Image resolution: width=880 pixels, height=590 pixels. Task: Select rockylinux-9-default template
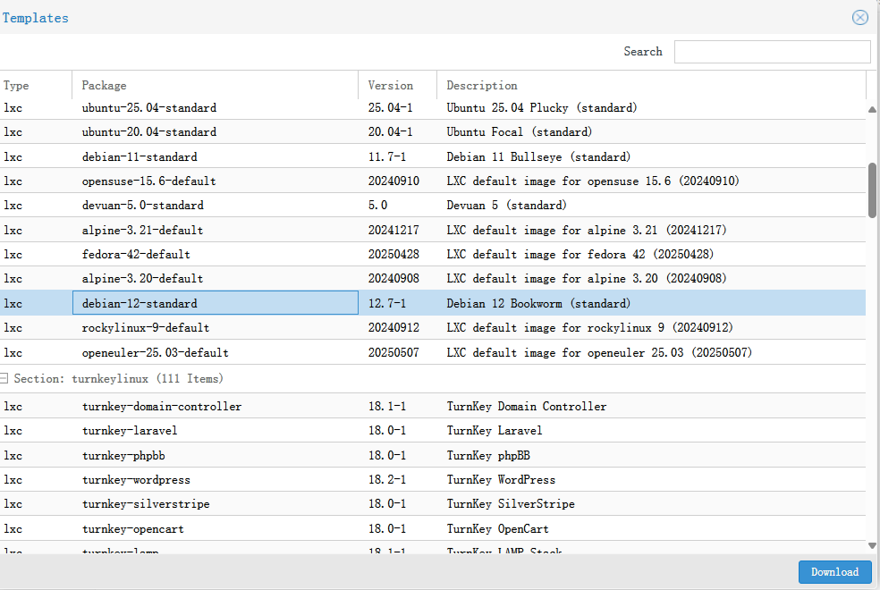click(x=146, y=327)
